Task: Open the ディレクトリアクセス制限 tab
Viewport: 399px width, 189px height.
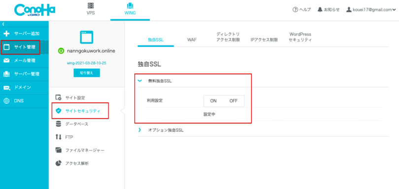Action: click(x=228, y=37)
